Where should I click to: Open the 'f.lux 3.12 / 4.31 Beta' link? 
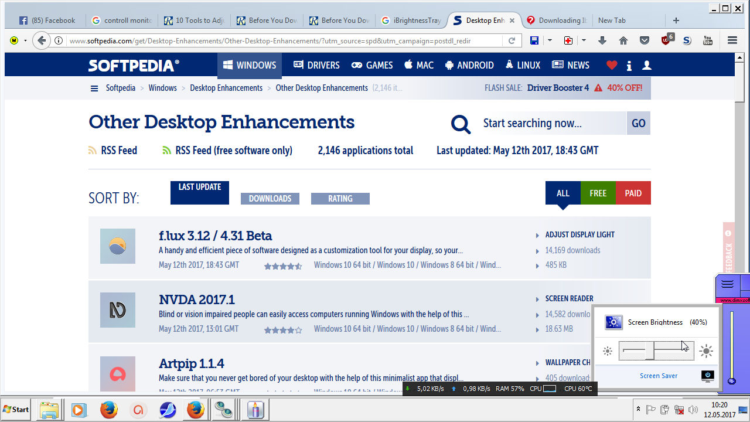[216, 236]
